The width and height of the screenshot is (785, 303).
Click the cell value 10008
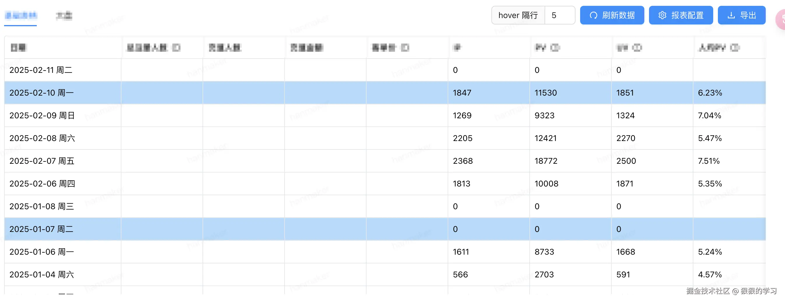(546, 184)
